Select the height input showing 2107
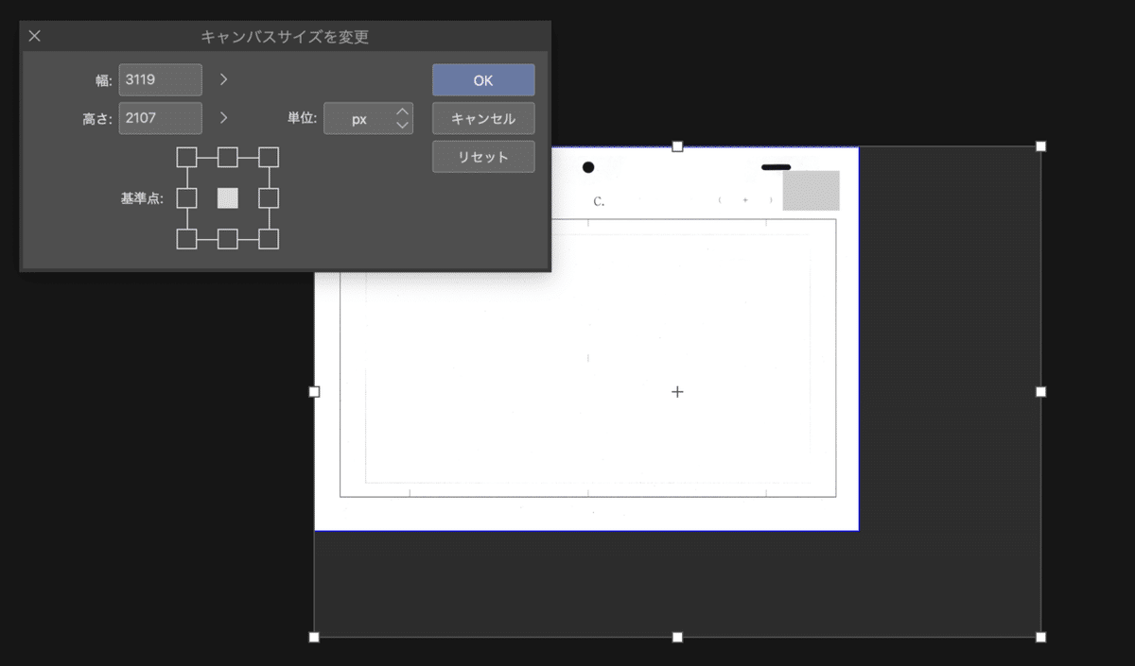The width and height of the screenshot is (1135, 666). tap(160, 118)
